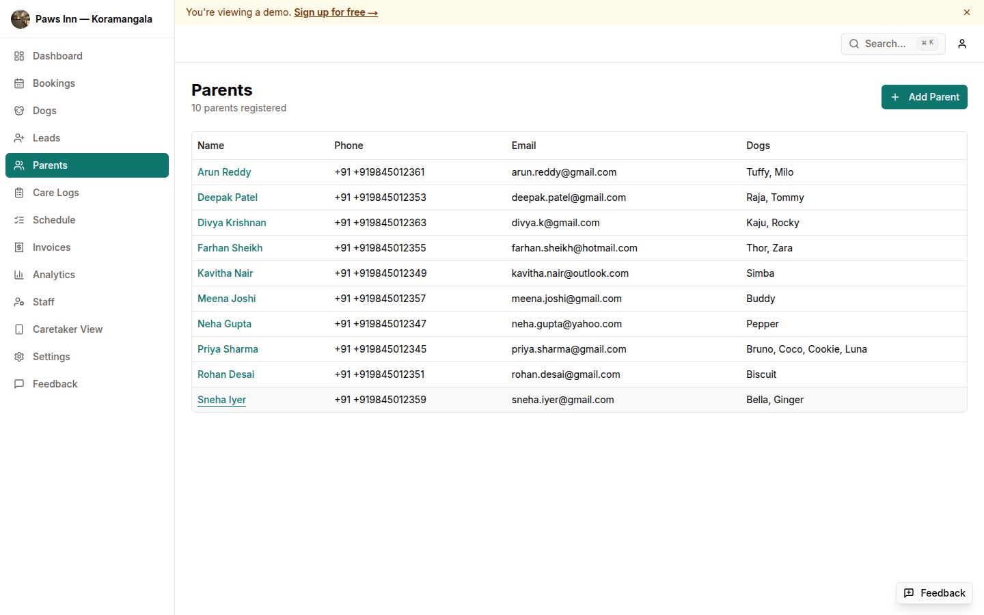The height and width of the screenshot is (615, 984).
Task: Open Settings from the sidebar
Action: click(x=49, y=356)
